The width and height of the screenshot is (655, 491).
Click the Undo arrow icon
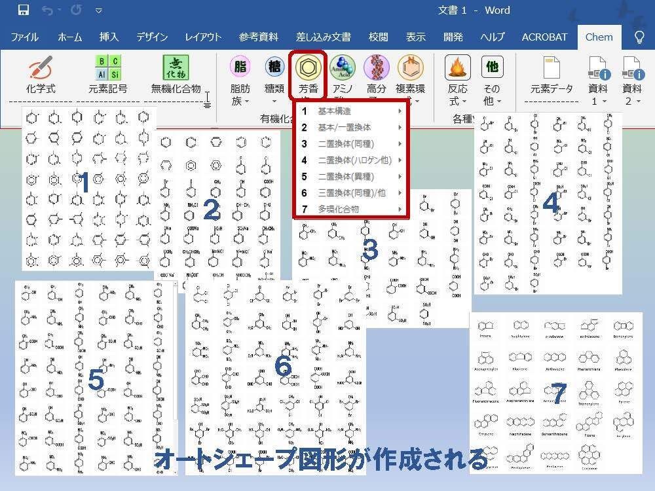(x=47, y=10)
